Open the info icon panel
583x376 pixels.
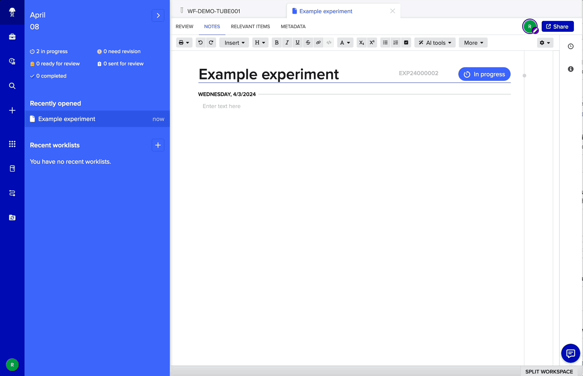[571, 69]
